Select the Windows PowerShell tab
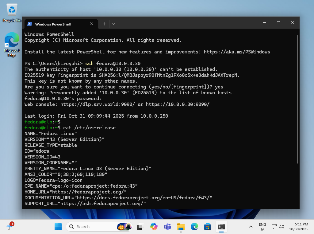 [x=55, y=24]
